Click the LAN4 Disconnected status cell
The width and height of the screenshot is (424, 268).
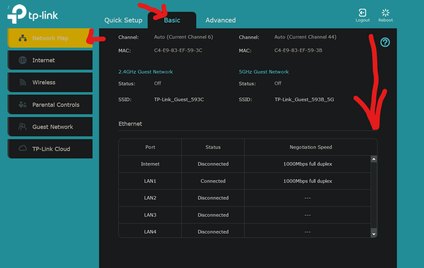213,231
